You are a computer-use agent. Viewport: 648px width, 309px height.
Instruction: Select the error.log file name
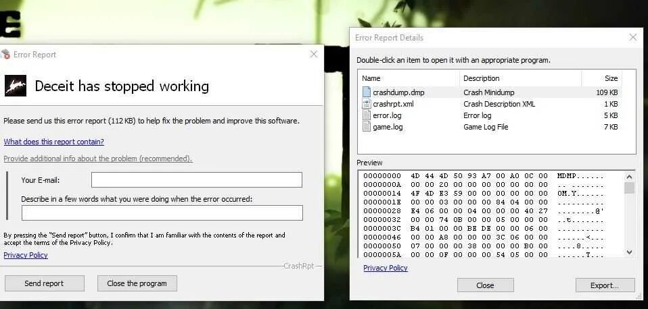pos(387,115)
